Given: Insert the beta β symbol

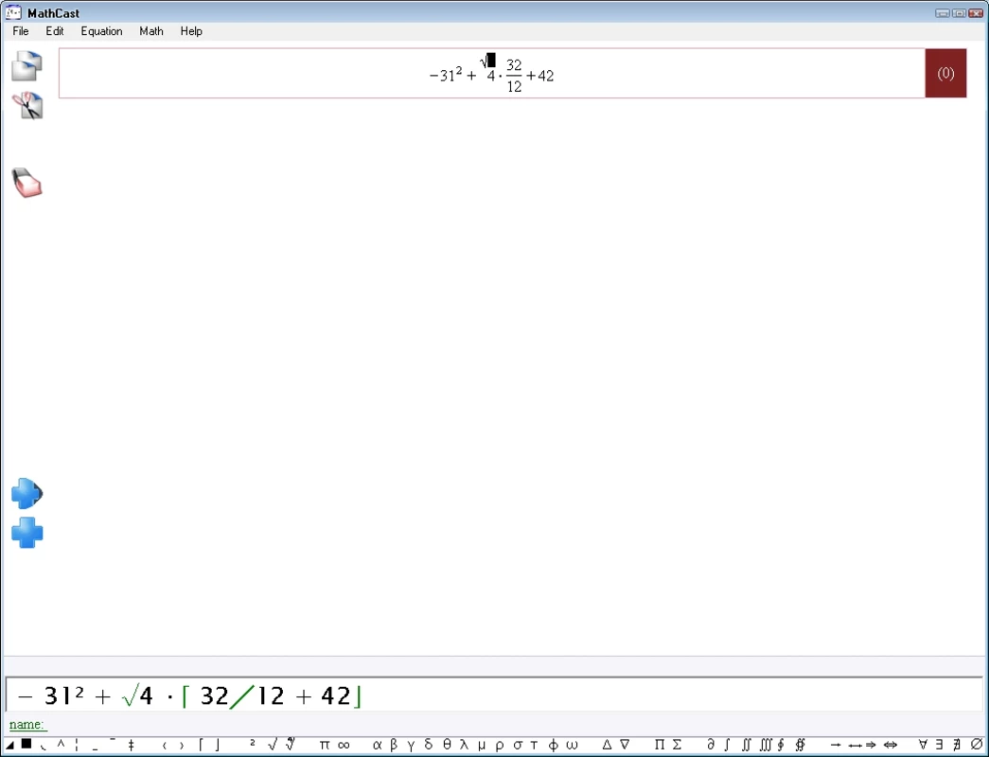Looking at the screenshot, I should coord(395,745).
